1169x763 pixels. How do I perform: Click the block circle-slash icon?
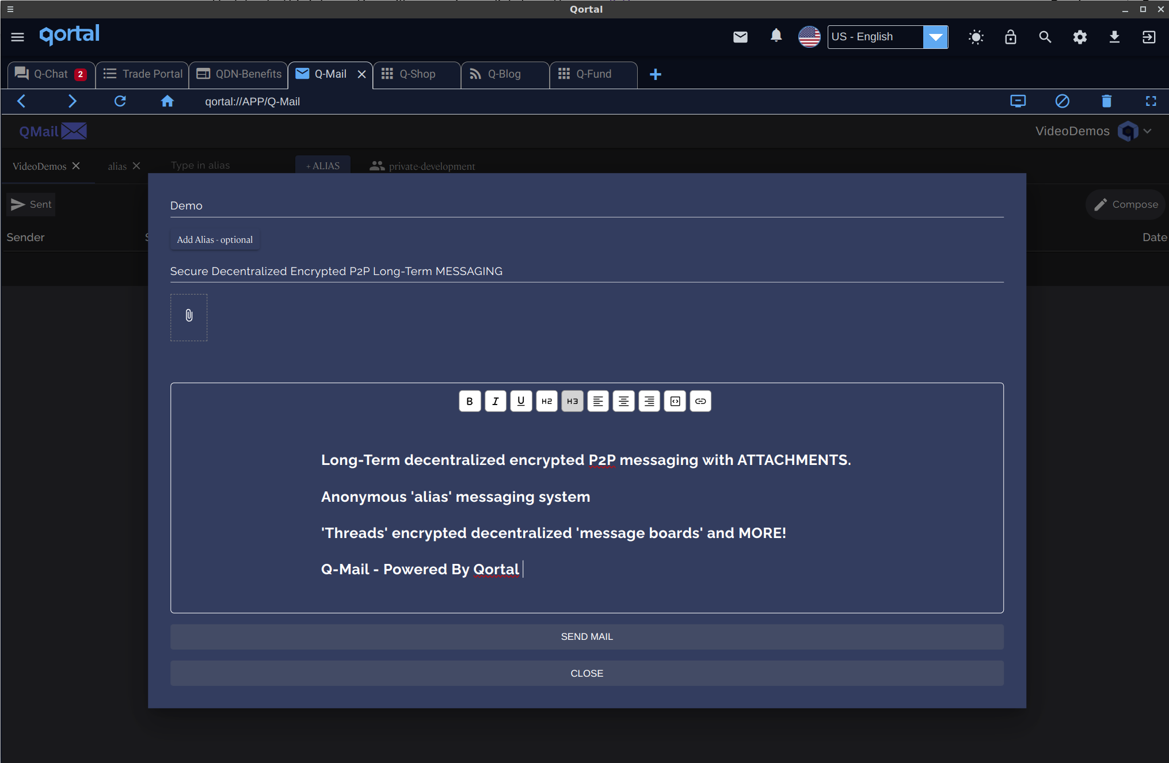click(1062, 101)
